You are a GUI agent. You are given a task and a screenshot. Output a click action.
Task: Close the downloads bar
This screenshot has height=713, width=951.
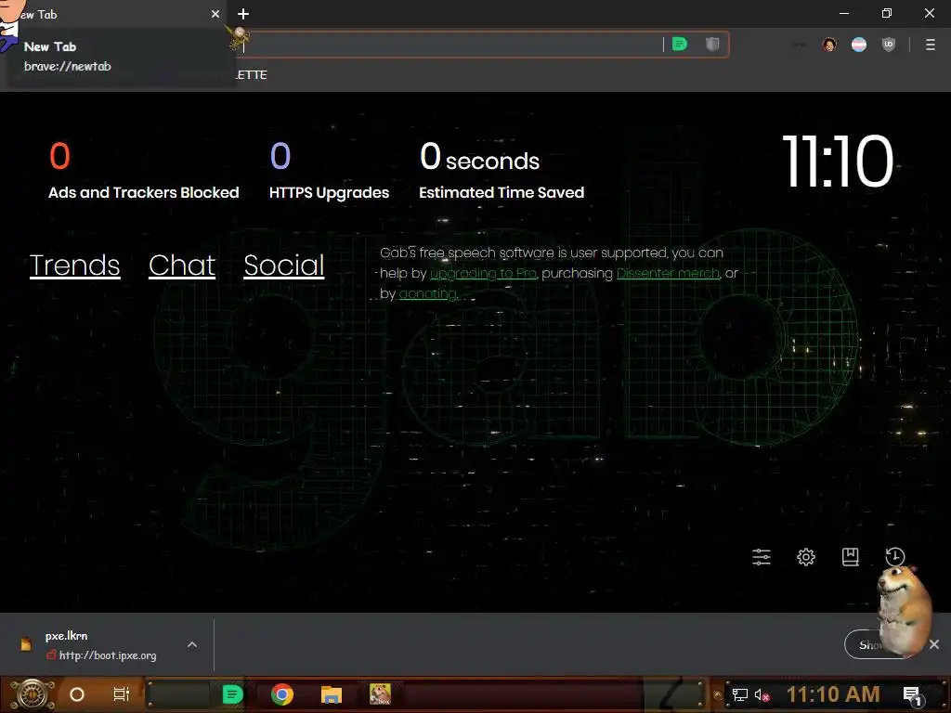pos(934,644)
